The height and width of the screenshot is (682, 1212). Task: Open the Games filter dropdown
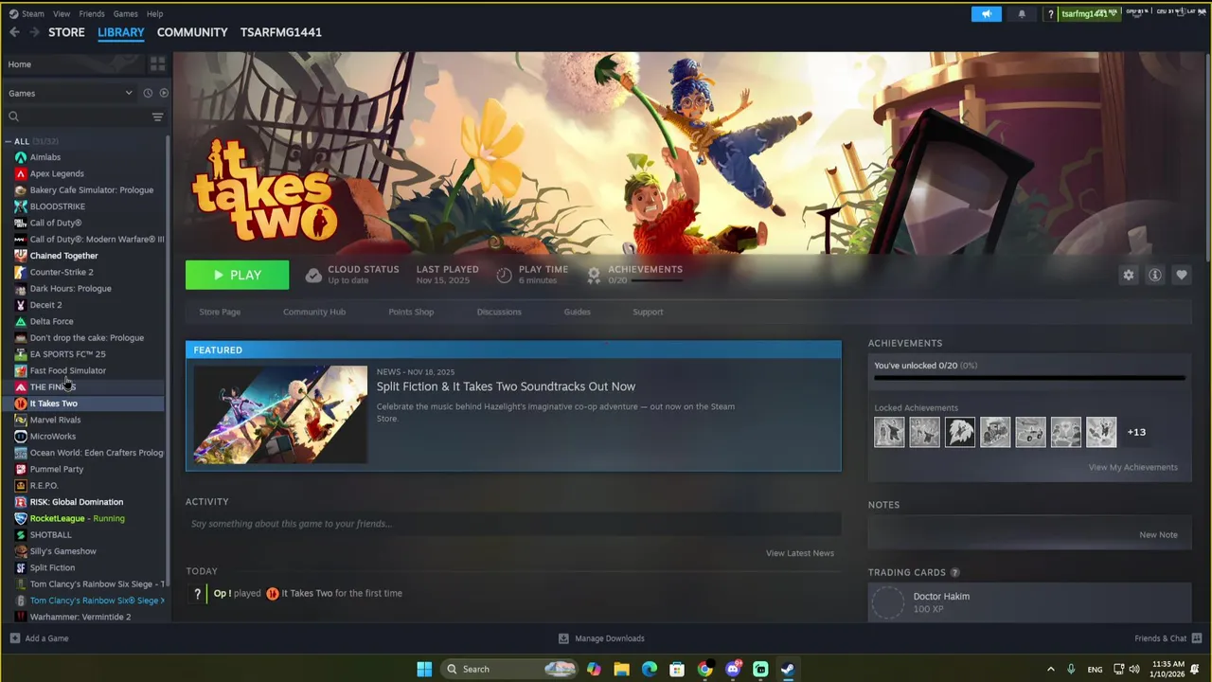tap(70, 93)
